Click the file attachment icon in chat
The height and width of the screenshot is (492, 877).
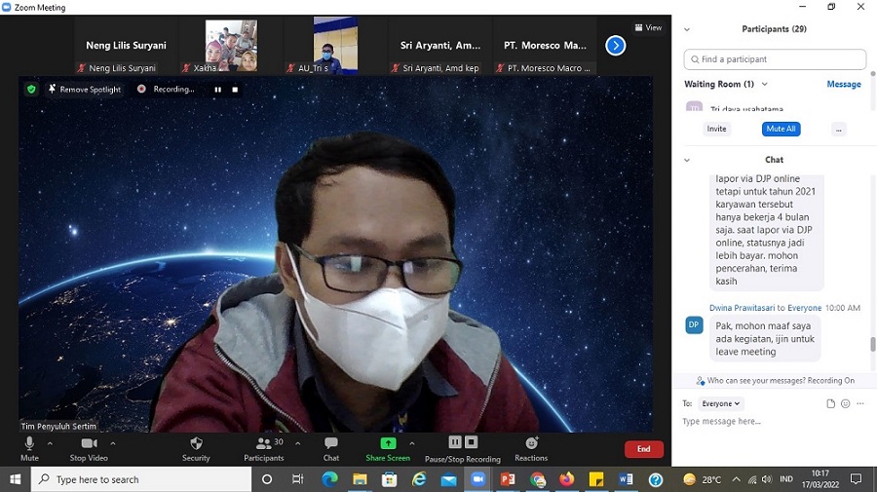(x=830, y=403)
